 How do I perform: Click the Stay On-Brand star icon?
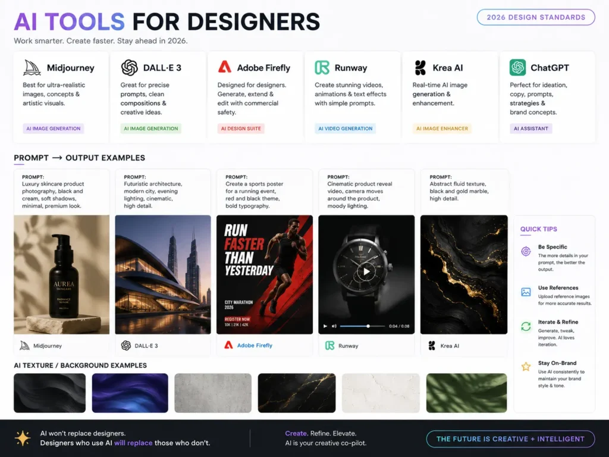526,367
